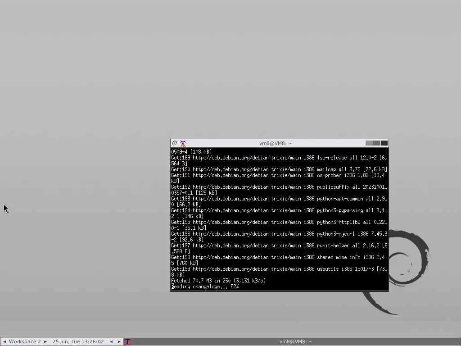
Task: Click the vm8@VM8: ~ title of the terminal window
Action: pyautogui.click(x=276, y=143)
